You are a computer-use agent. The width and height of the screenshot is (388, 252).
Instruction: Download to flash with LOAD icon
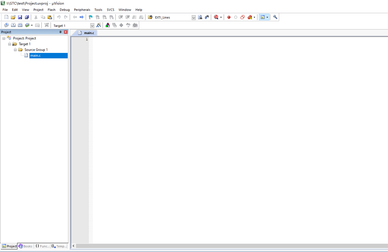pos(47,25)
